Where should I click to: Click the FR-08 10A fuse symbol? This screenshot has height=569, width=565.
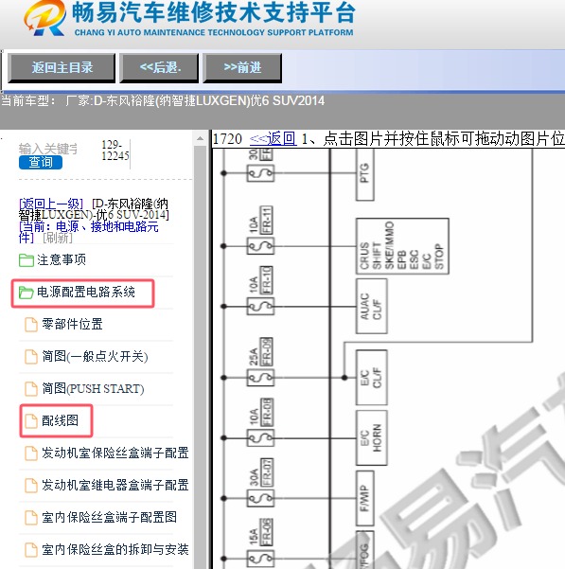tap(260, 438)
